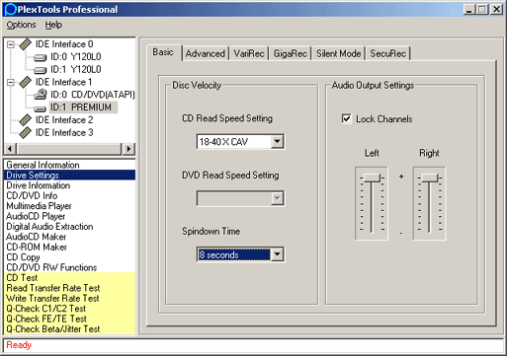Click the Ready status bar text
Viewport: 507px width, 356px height.
click(x=19, y=345)
